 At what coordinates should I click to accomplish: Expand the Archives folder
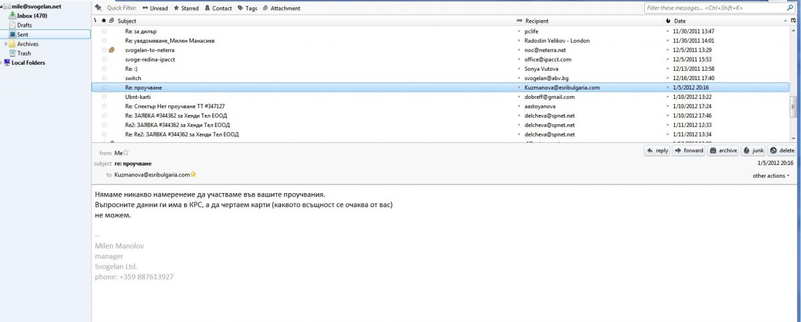[x=6, y=44]
